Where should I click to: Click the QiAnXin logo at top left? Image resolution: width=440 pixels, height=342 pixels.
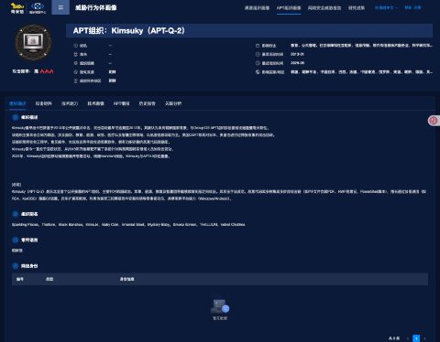17,8
